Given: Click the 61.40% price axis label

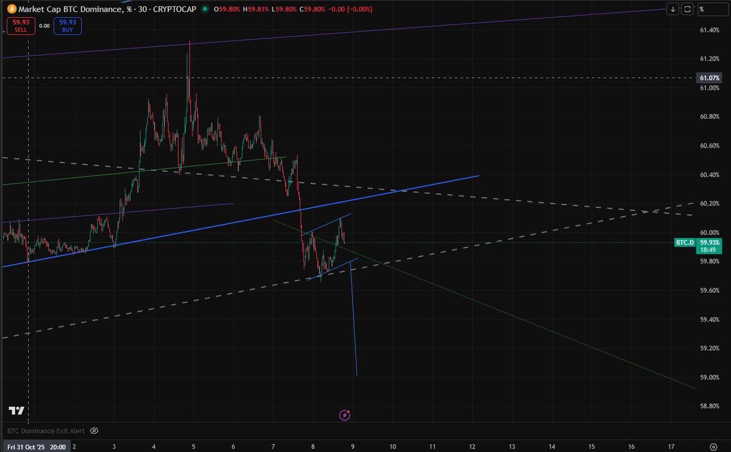Looking at the screenshot, I should coord(710,30).
